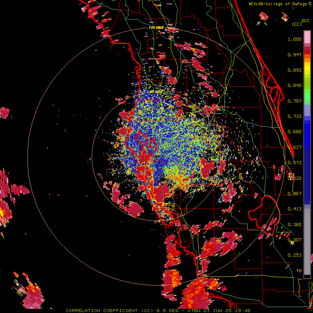Select the 0.840 scale value

point(295,86)
